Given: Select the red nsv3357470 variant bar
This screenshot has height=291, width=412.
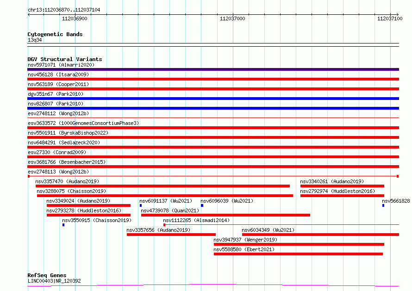Looking at the screenshot, I should coord(162,186).
